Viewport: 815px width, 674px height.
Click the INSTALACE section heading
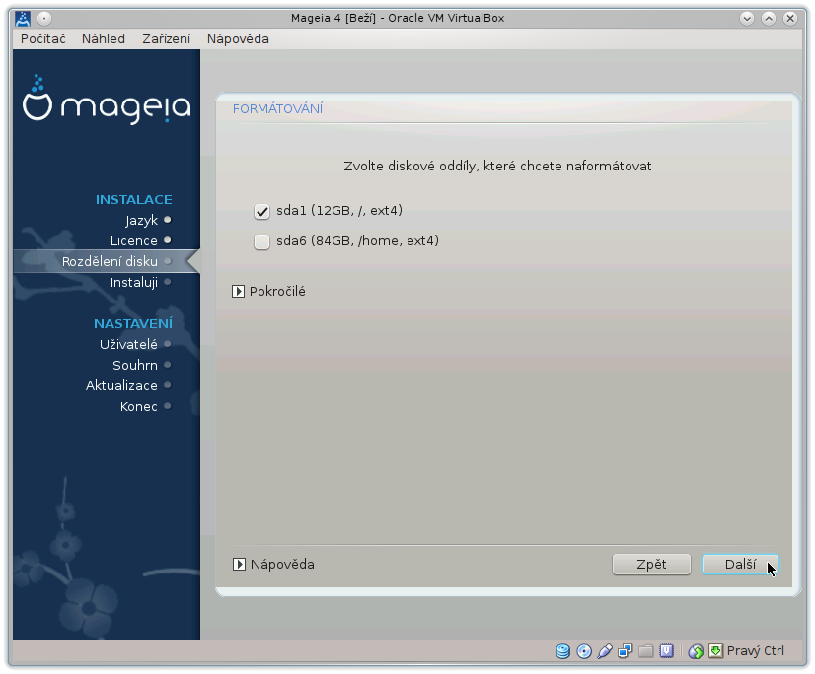(134, 199)
